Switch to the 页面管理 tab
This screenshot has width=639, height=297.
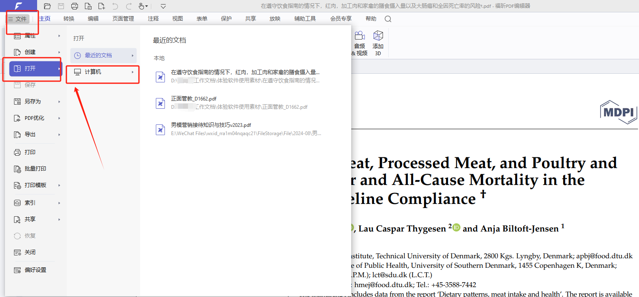(x=123, y=19)
